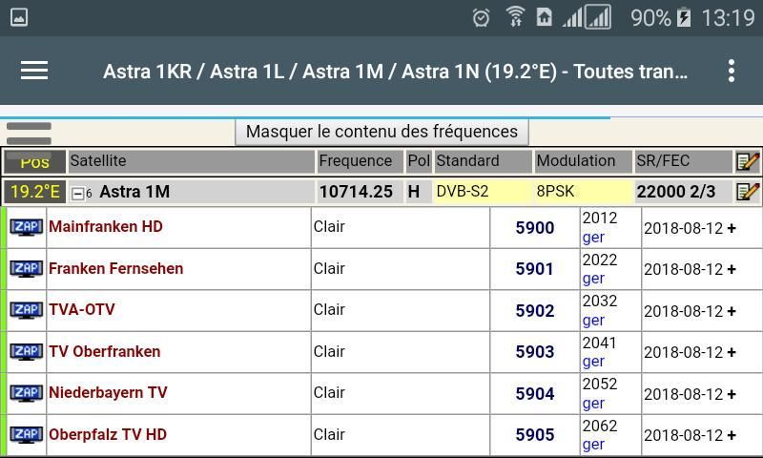Expand details plus for Mainfranken HD date
This screenshot has width=763, height=458.
pyautogui.click(x=732, y=228)
